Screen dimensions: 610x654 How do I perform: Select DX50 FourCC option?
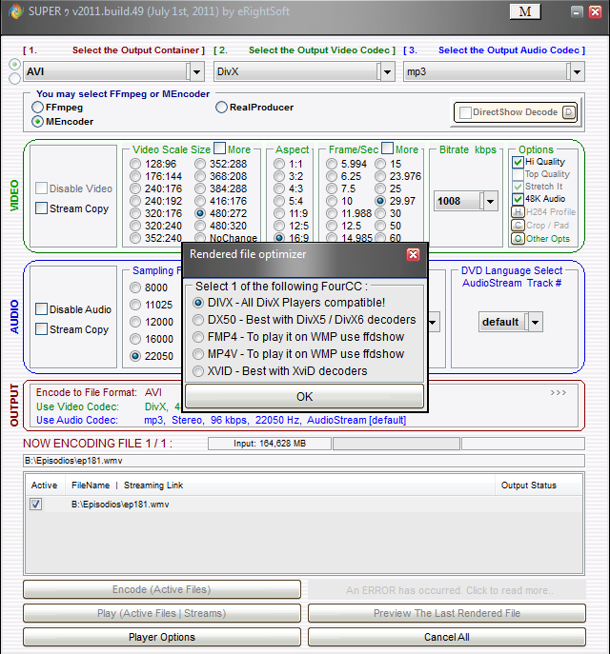[x=198, y=320]
